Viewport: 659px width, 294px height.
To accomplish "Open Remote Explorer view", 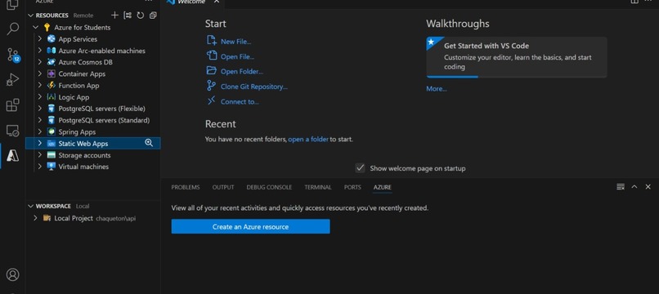I will point(12,131).
